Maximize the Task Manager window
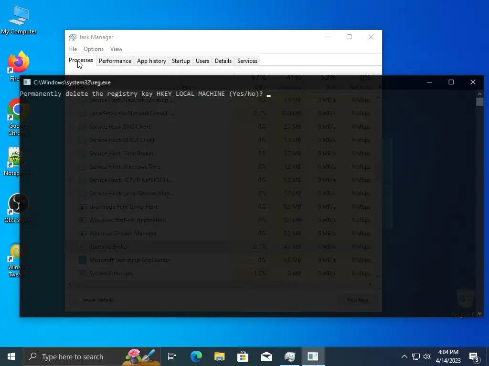The height and width of the screenshot is (366, 489). tap(349, 37)
